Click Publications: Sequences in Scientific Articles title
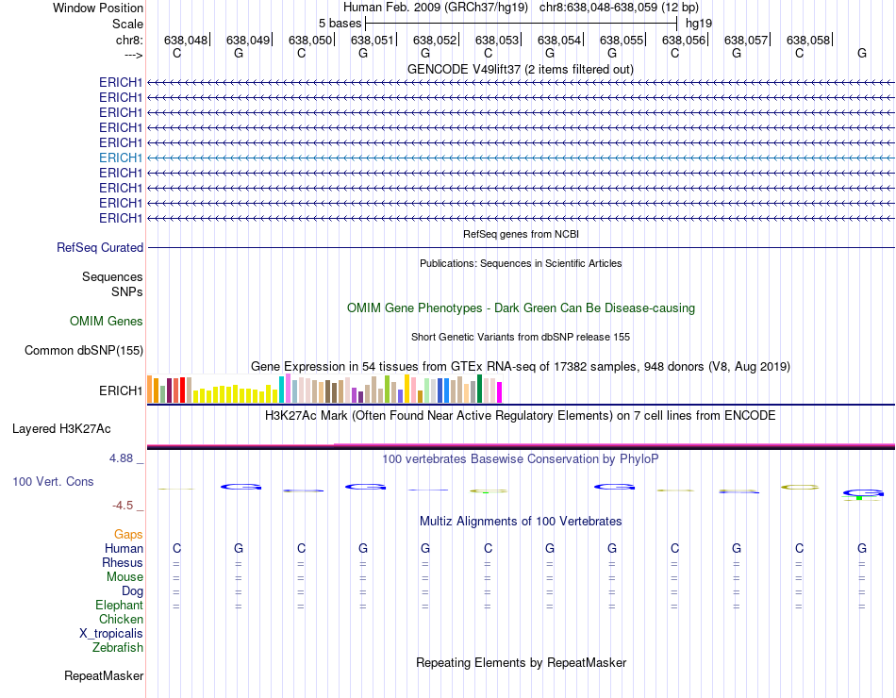 [x=521, y=263]
